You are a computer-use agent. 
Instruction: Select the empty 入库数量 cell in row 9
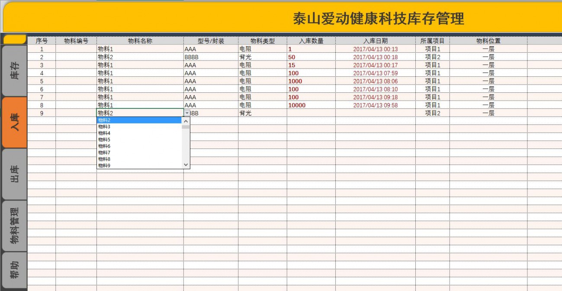(311, 113)
